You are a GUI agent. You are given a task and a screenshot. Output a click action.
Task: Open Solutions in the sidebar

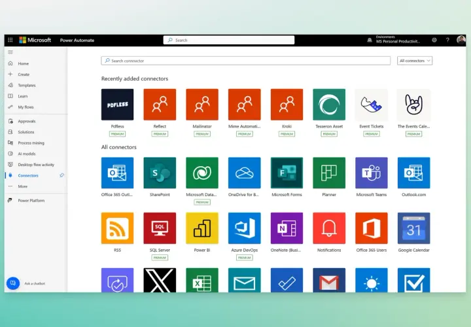(26, 132)
